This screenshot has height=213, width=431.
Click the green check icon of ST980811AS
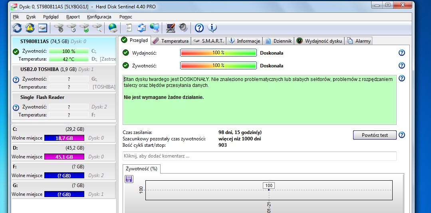pos(16,51)
